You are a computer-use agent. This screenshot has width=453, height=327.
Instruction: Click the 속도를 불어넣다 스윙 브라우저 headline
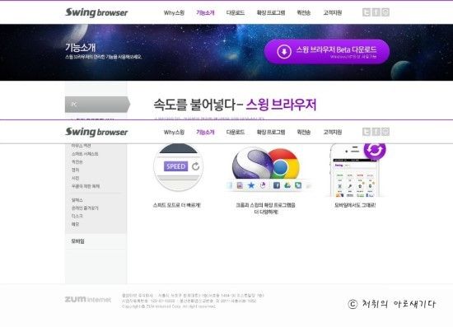point(235,105)
